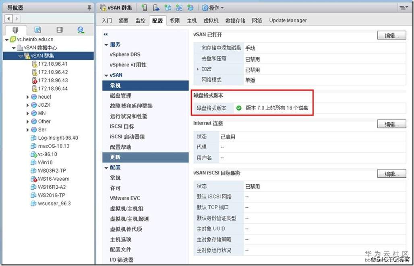The image size is (414, 266).
Task: Collapse the vSAN 群集 tree node
Action: tap(20, 56)
